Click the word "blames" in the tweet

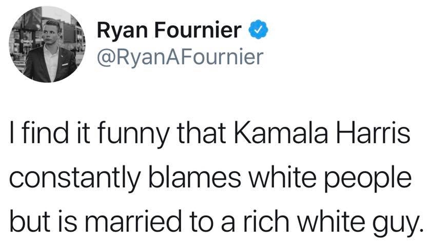(x=194, y=177)
